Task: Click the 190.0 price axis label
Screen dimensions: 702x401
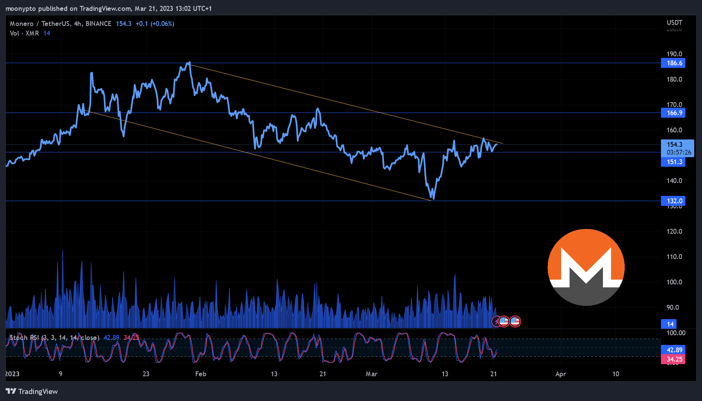Action: (x=674, y=54)
